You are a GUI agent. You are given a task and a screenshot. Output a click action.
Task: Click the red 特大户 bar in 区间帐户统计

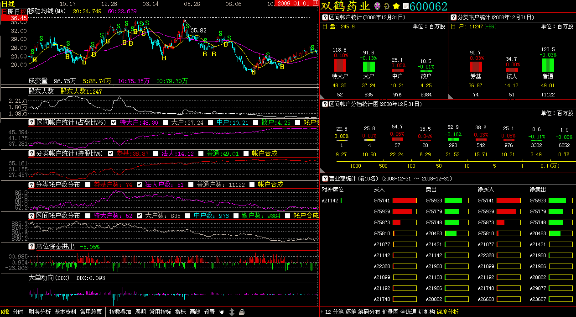click(x=339, y=65)
